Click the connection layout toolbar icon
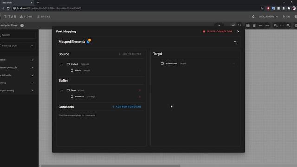The height and width of the screenshot is (167, 297). [x=240, y=26]
